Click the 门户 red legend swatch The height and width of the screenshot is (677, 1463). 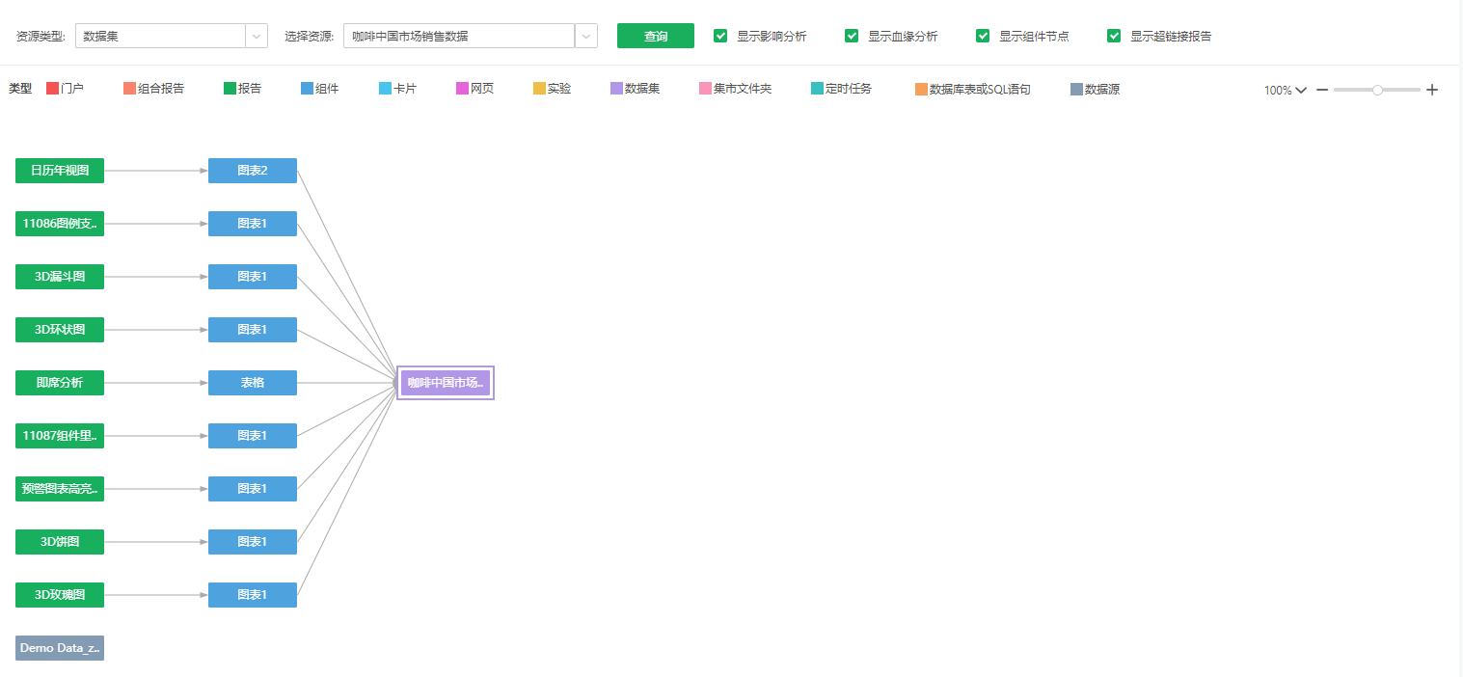point(53,89)
